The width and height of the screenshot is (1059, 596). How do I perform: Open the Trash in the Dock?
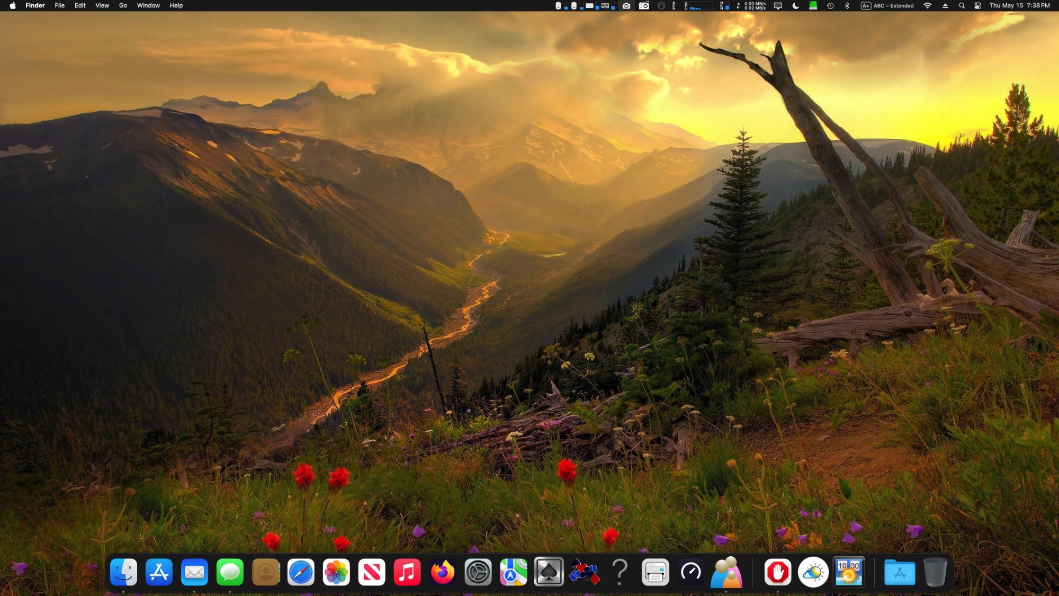[935, 572]
